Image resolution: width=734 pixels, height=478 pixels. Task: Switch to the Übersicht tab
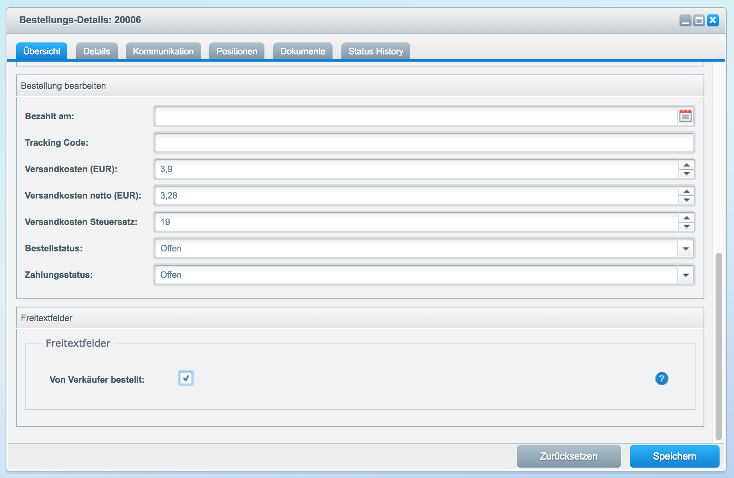click(42, 51)
